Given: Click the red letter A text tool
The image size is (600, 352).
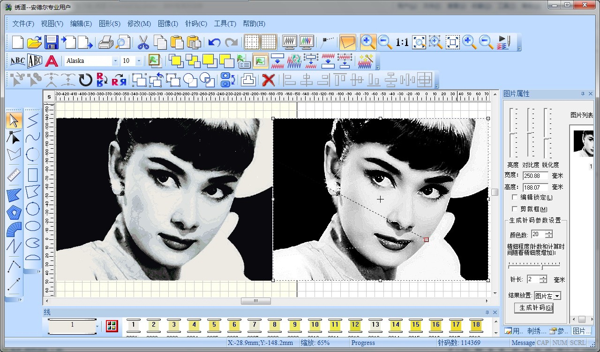Looking at the screenshot, I should (52, 61).
